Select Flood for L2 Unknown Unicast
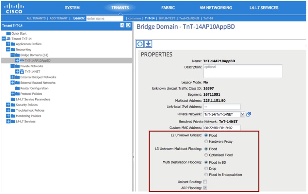Screen dimensions: 308x194 pos(206,135)
